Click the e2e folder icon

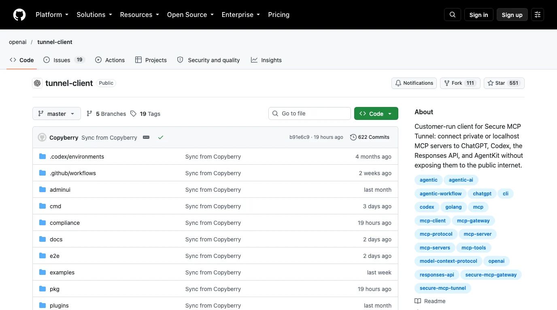[43, 256]
